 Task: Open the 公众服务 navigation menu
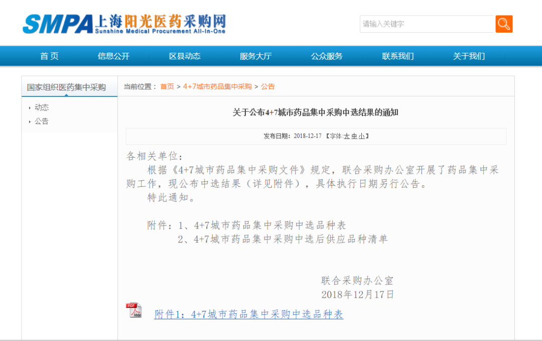click(x=327, y=56)
